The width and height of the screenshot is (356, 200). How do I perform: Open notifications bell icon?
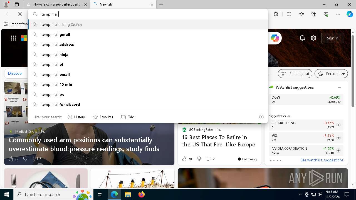click(x=302, y=38)
